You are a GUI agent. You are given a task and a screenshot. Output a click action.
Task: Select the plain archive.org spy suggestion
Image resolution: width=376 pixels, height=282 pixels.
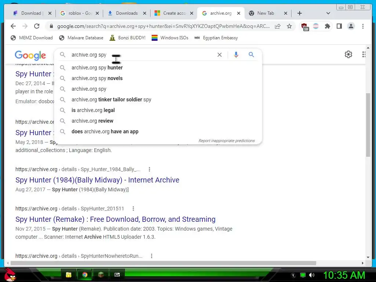(158, 89)
